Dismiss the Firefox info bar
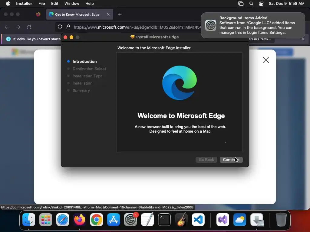 pos(303,39)
